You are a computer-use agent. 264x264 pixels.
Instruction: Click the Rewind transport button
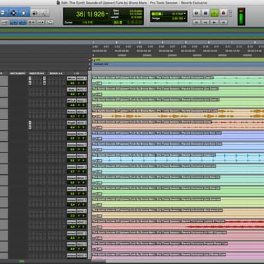tap(205, 22)
